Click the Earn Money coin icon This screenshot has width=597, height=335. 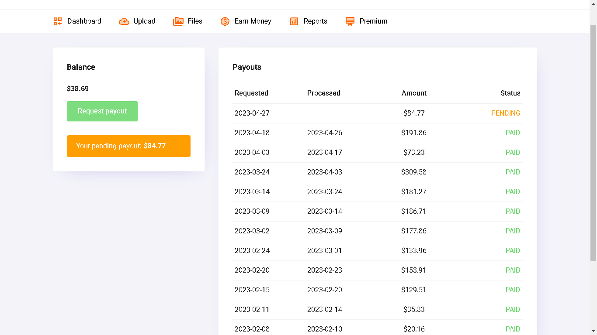225,21
